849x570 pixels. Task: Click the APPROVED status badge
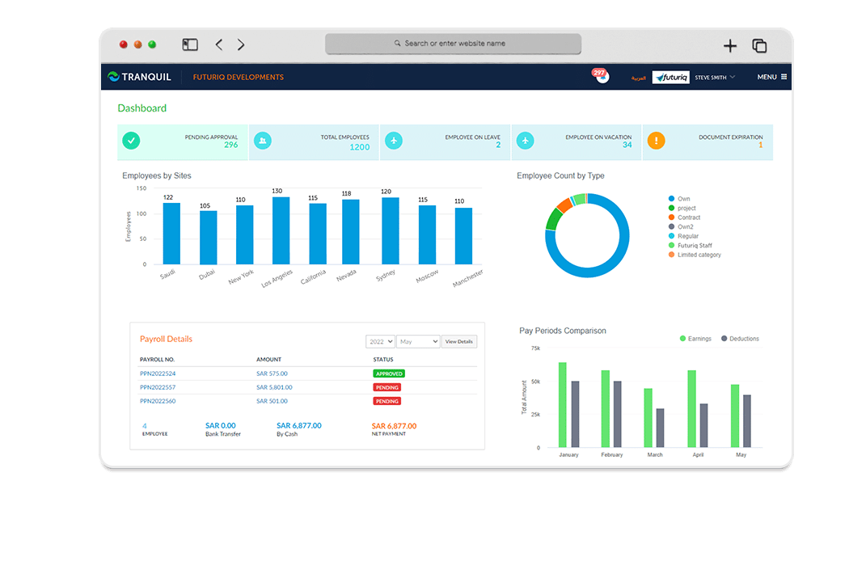(x=389, y=374)
